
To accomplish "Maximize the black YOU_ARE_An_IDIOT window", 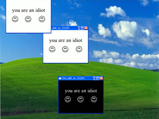I will [98, 78].
